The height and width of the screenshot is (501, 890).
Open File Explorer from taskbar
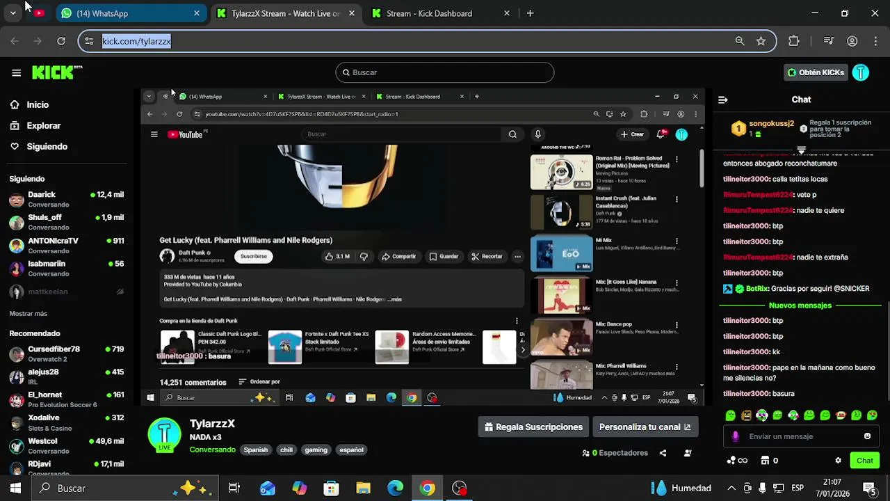pos(363,488)
